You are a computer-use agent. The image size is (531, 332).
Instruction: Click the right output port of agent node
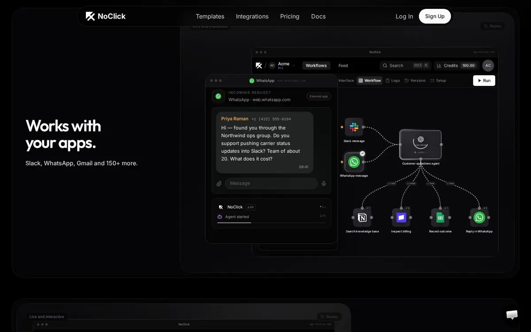(x=441, y=144)
